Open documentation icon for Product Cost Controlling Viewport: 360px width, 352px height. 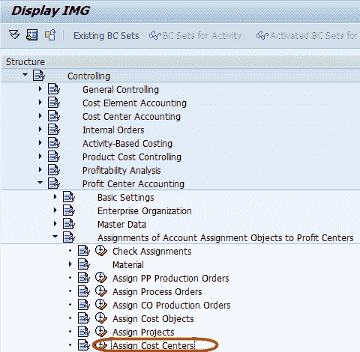point(54,157)
